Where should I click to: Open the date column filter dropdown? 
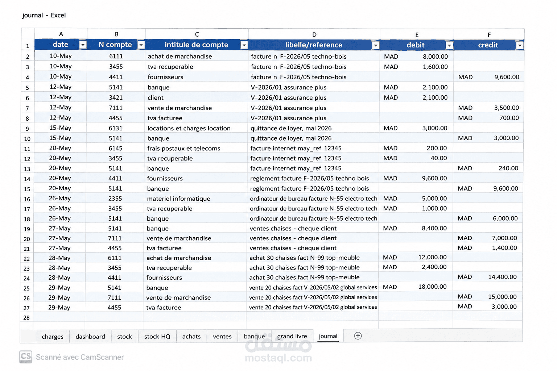[83, 45]
